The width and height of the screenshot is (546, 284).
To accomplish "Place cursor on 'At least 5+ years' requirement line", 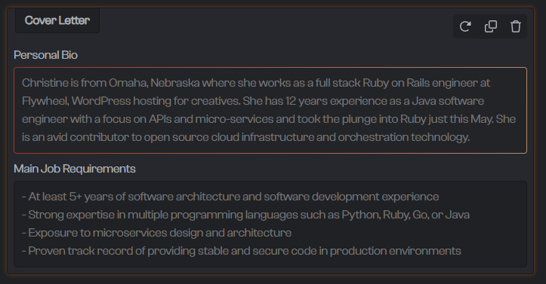I will pyautogui.click(x=230, y=197).
